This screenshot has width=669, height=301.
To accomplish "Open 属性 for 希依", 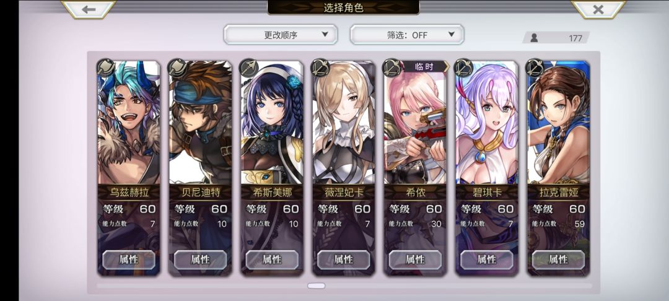I will coord(415,260).
